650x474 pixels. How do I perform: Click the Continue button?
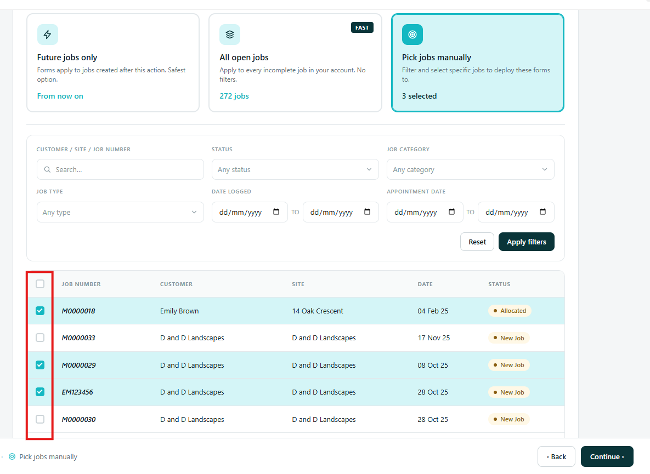607,456
